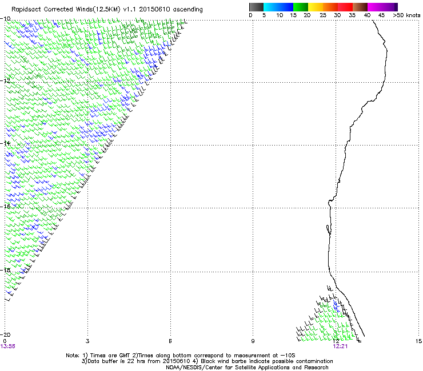Click the '-18' latitude axis label
Screen dimensions: 423x371
tap(5, 270)
